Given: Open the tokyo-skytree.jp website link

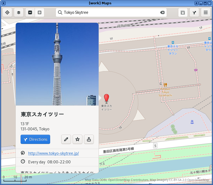Looking at the screenshot, I should 53,153.
